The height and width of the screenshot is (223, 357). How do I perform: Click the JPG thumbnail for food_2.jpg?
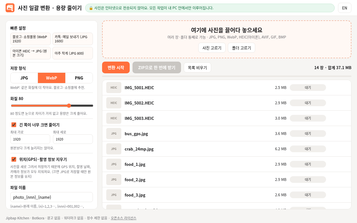tap(114, 180)
